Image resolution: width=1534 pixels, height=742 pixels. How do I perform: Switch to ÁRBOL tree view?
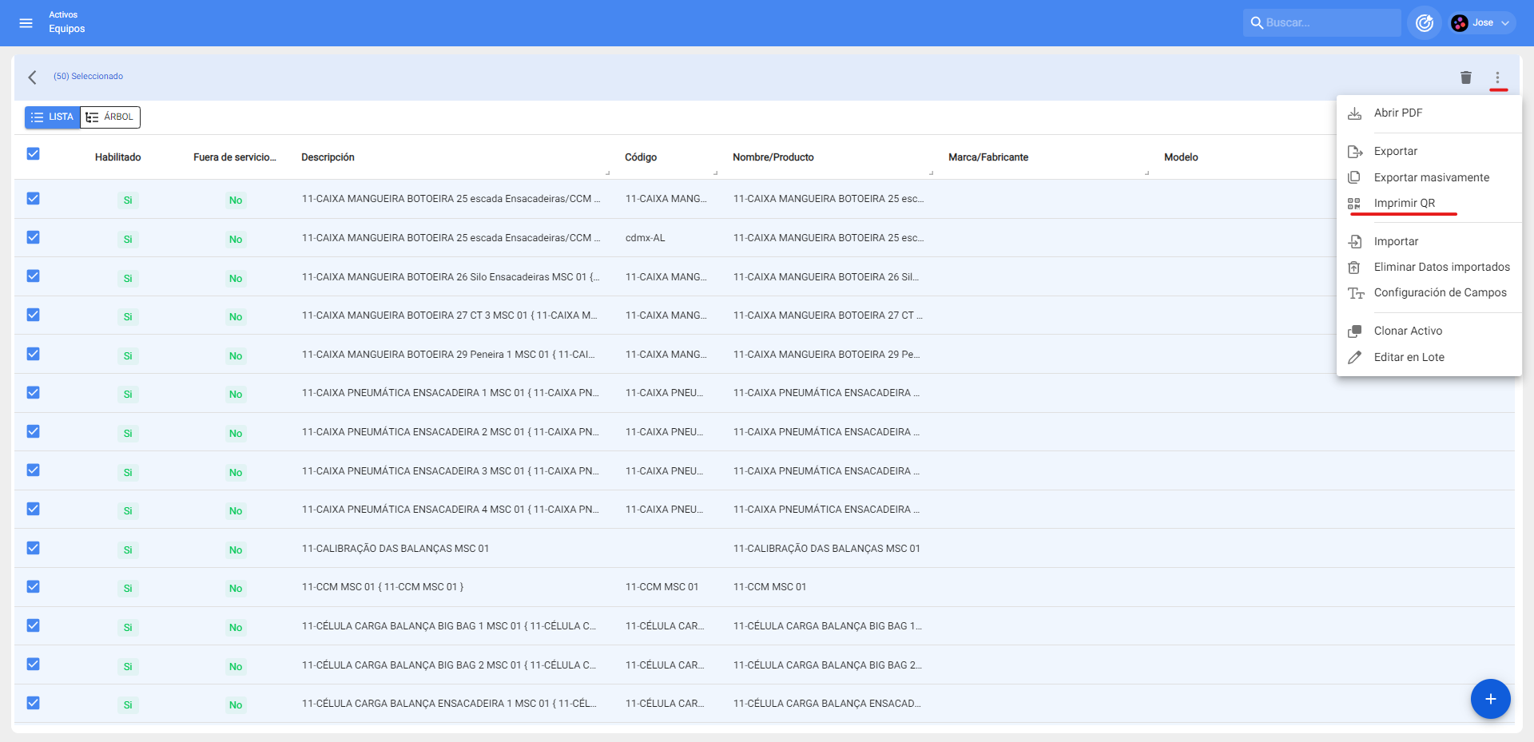pyautogui.click(x=110, y=117)
